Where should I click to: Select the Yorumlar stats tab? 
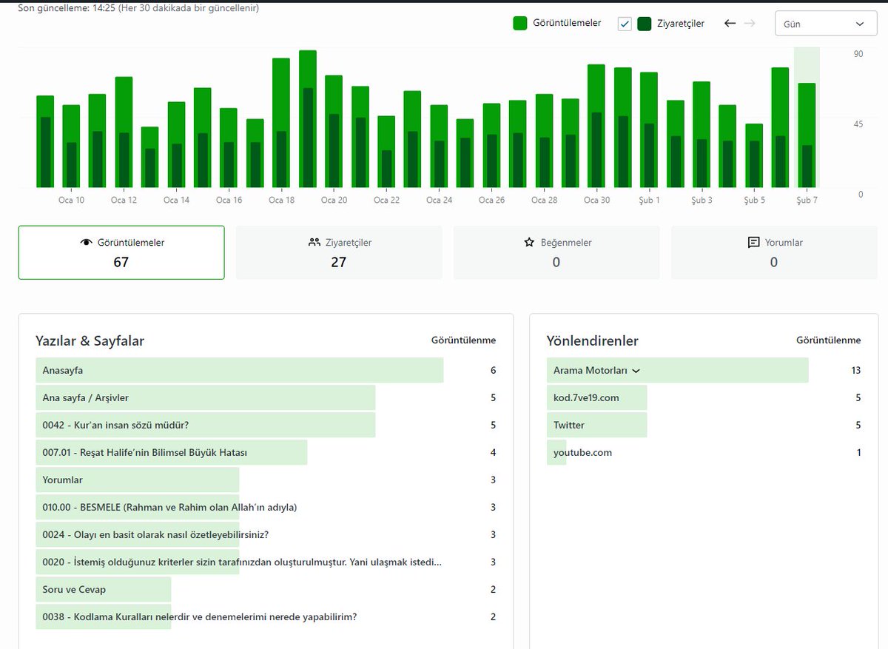coord(774,252)
